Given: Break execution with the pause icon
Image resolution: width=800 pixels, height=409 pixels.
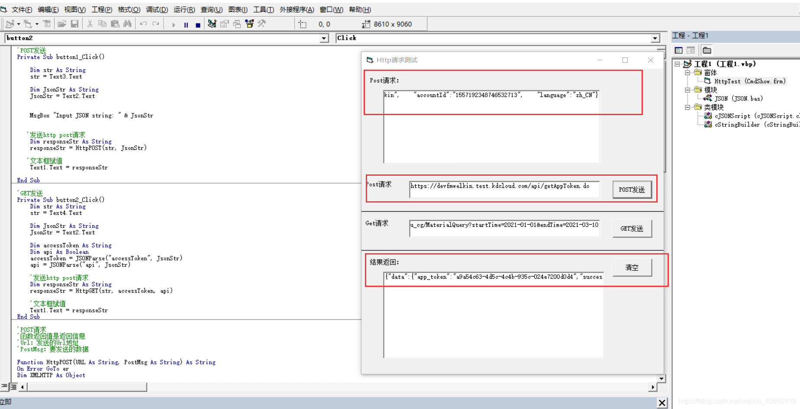Looking at the screenshot, I should (186, 25).
